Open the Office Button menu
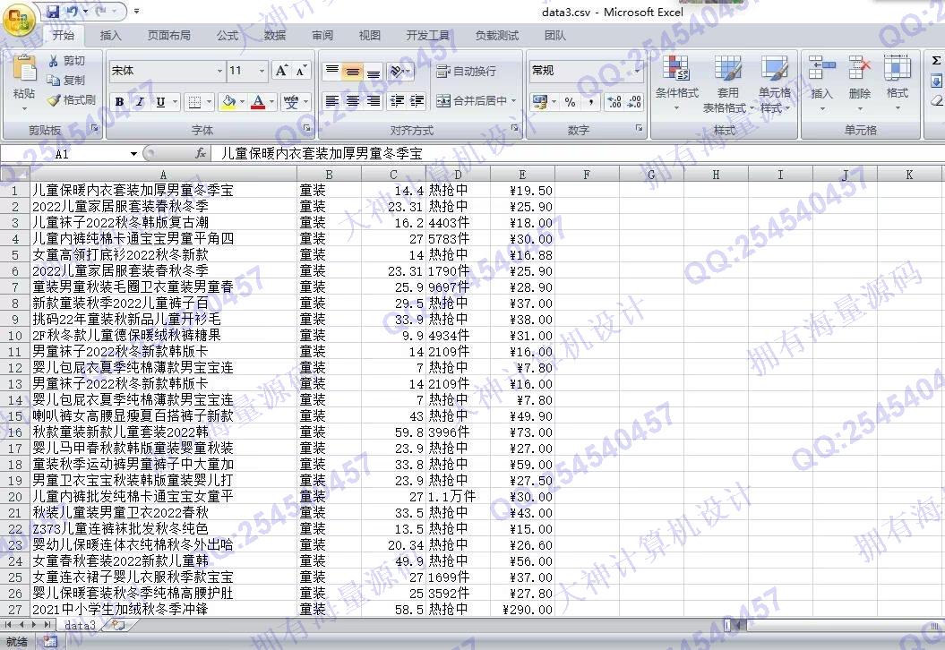The width and height of the screenshot is (945, 650). pyautogui.click(x=19, y=20)
